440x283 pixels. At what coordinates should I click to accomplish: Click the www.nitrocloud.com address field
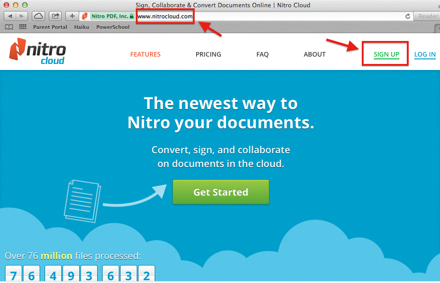tap(165, 16)
